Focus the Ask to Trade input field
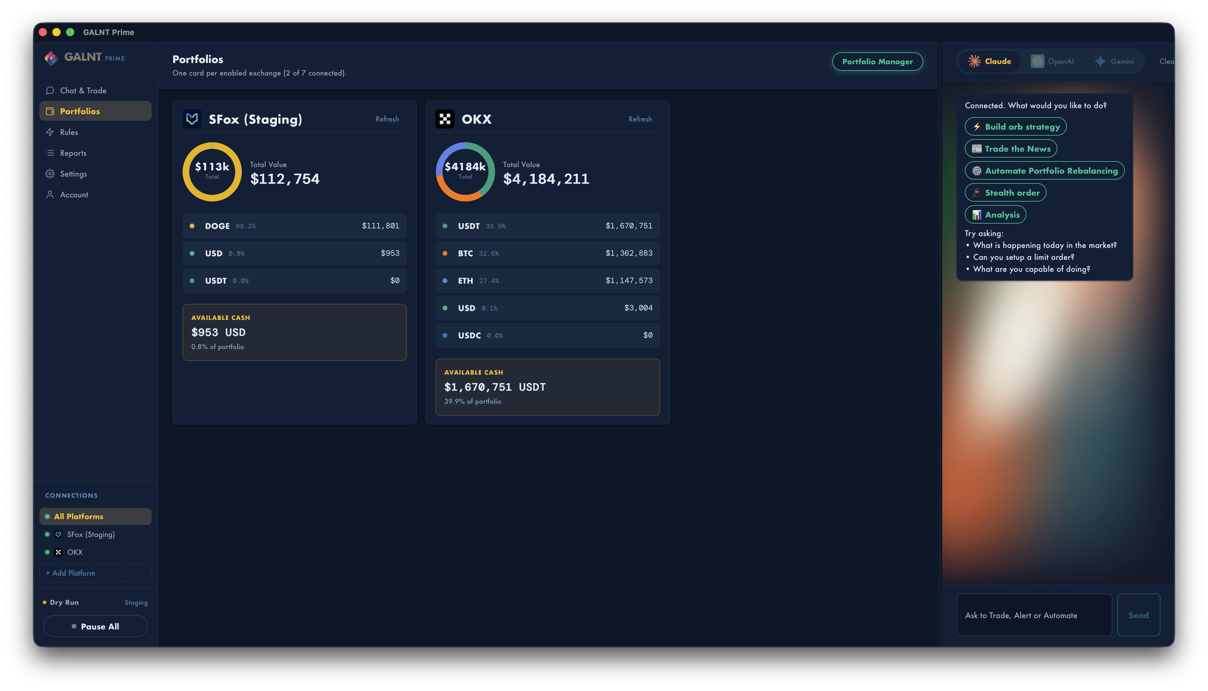This screenshot has height=691, width=1208. click(1034, 615)
